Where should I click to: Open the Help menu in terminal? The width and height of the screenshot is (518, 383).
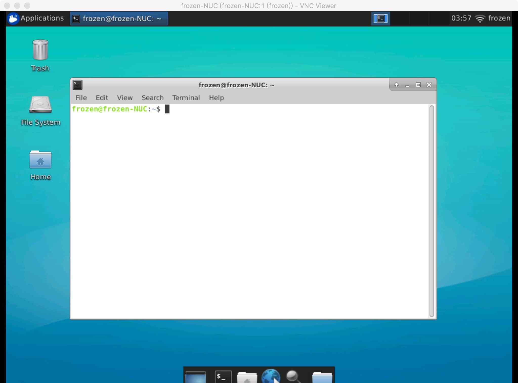216,98
